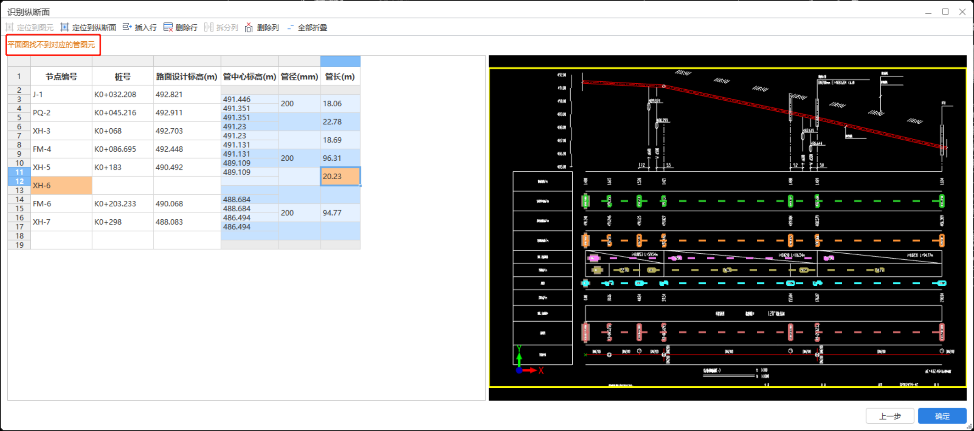Select node cell FM-6
The width and height of the screenshot is (974, 431).
(x=61, y=204)
